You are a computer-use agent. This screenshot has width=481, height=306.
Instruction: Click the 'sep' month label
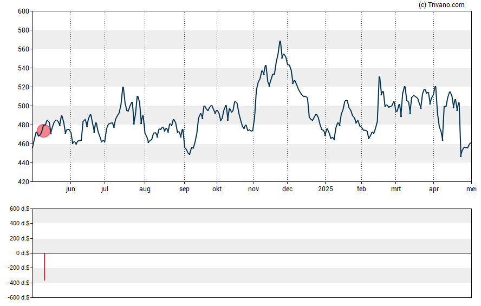(x=184, y=189)
